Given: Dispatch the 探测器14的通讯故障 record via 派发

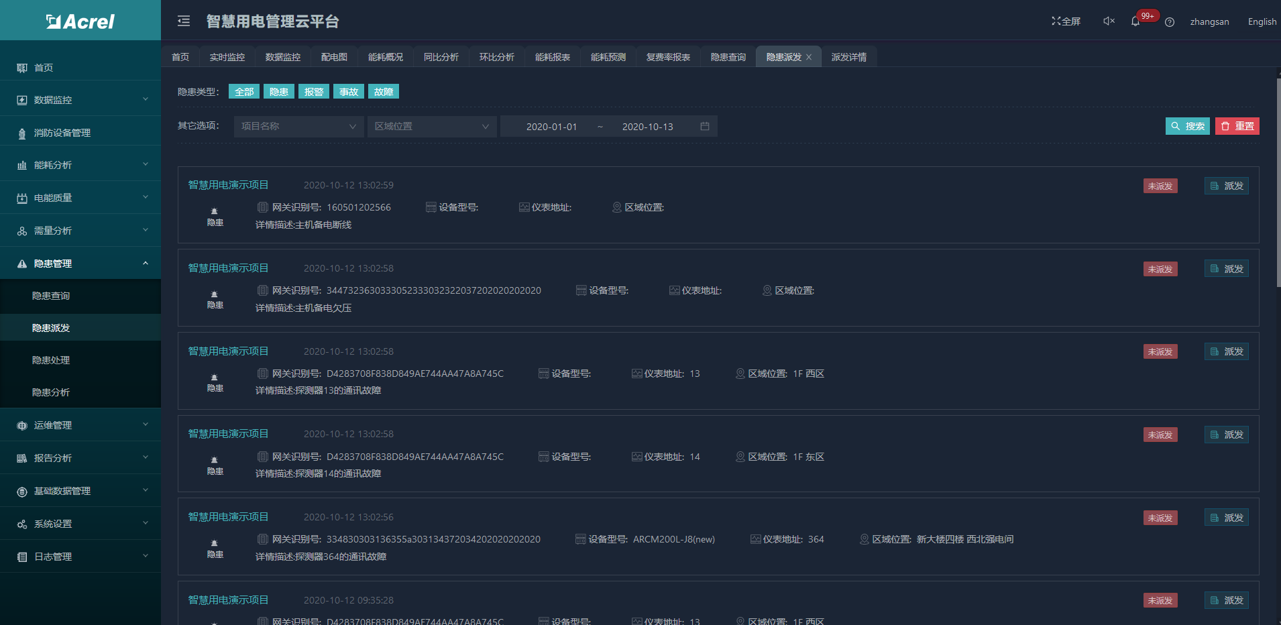Looking at the screenshot, I should coord(1227,435).
